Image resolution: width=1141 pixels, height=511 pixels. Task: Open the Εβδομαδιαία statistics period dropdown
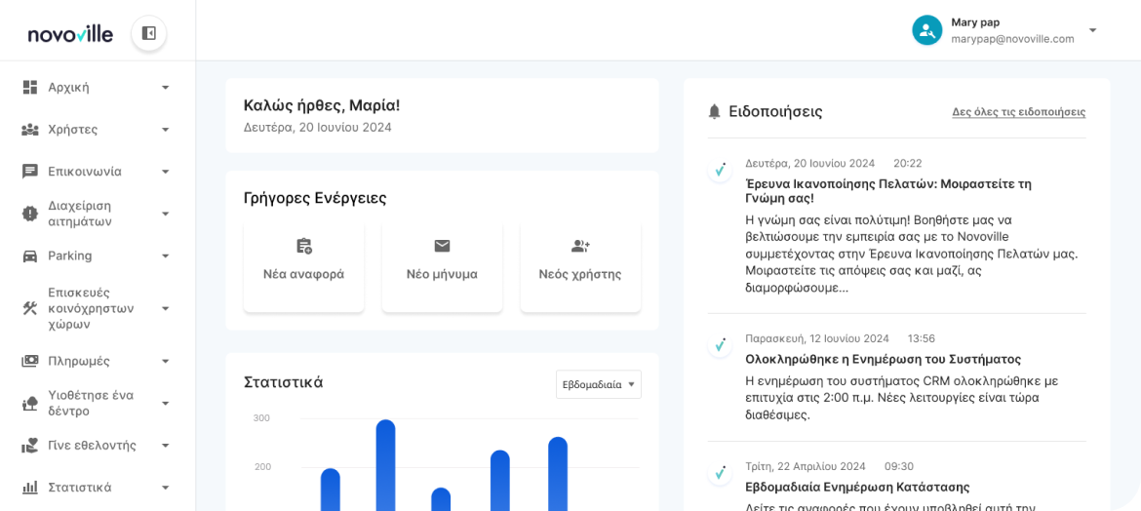coord(598,384)
